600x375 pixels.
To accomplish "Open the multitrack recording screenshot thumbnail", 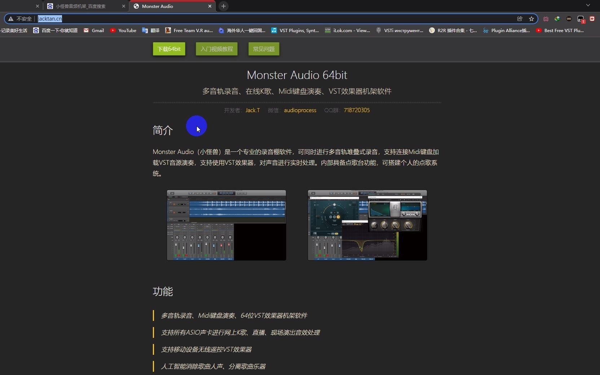I will (226, 225).
